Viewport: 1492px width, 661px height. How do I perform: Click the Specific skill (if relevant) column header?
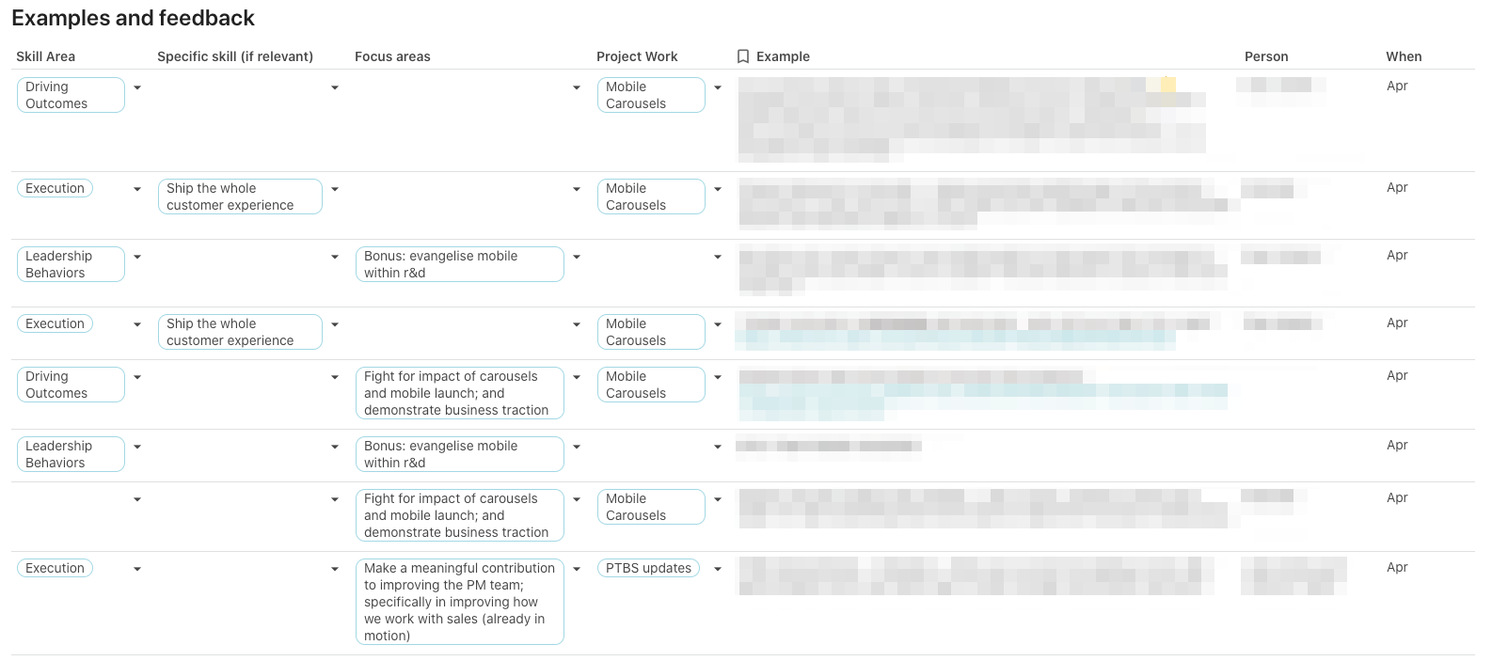(x=235, y=56)
